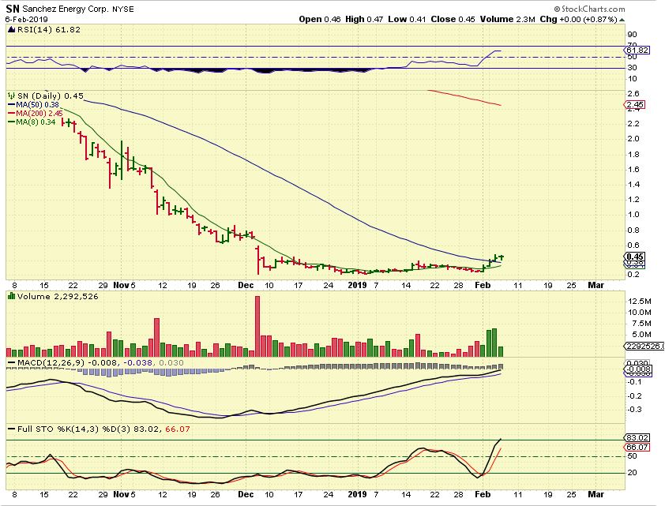The height and width of the screenshot is (506, 665).
Task: Click the -0.2 level on MACD axis
Action: [635, 395]
